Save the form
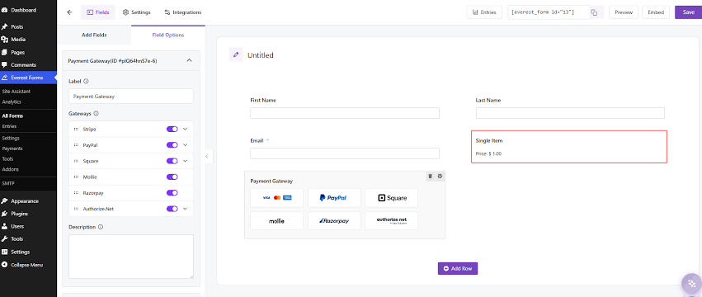The image size is (702, 297). tap(688, 12)
